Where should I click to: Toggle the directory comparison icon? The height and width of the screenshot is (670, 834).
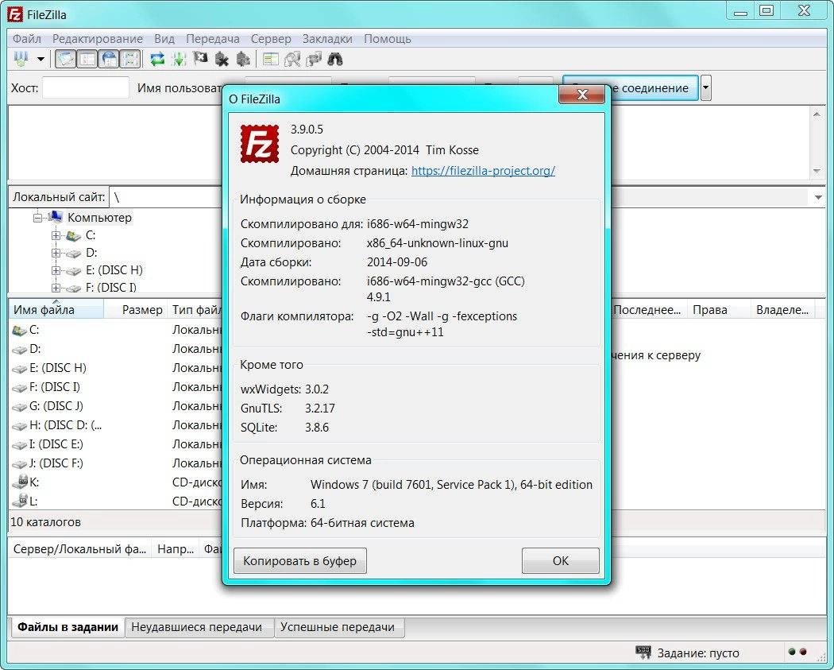292,59
